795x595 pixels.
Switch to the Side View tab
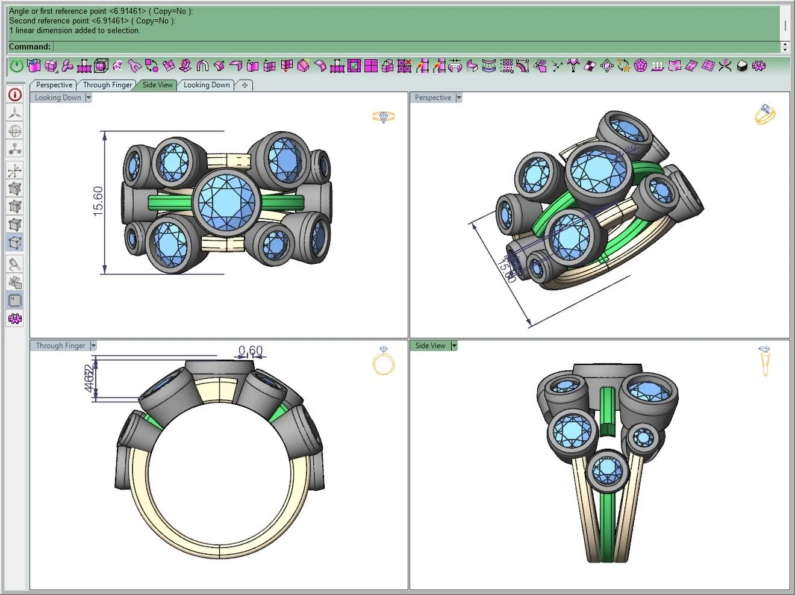[x=157, y=85]
